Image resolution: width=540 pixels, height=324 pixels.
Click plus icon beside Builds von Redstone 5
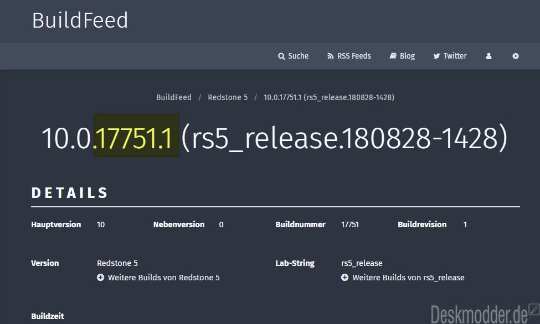tap(101, 277)
